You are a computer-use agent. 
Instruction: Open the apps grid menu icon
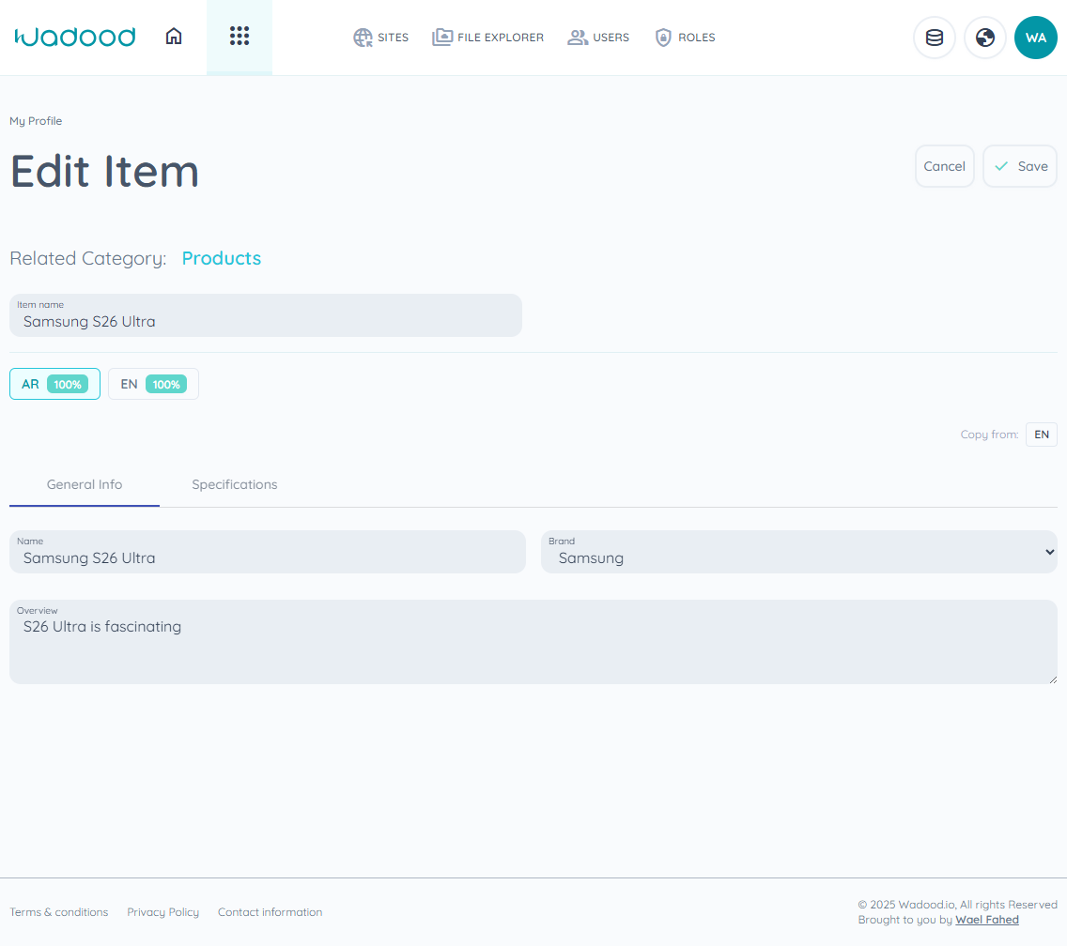pyautogui.click(x=240, y=36)
